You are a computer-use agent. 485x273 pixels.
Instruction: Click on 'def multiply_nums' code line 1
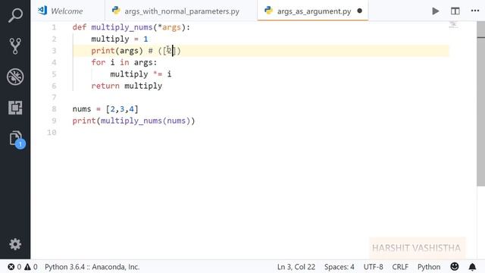(x=131, y=27)
